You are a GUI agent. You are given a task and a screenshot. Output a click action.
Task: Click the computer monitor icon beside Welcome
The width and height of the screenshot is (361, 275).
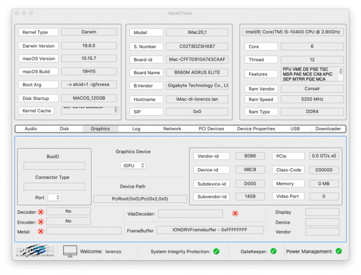point(70,251)
